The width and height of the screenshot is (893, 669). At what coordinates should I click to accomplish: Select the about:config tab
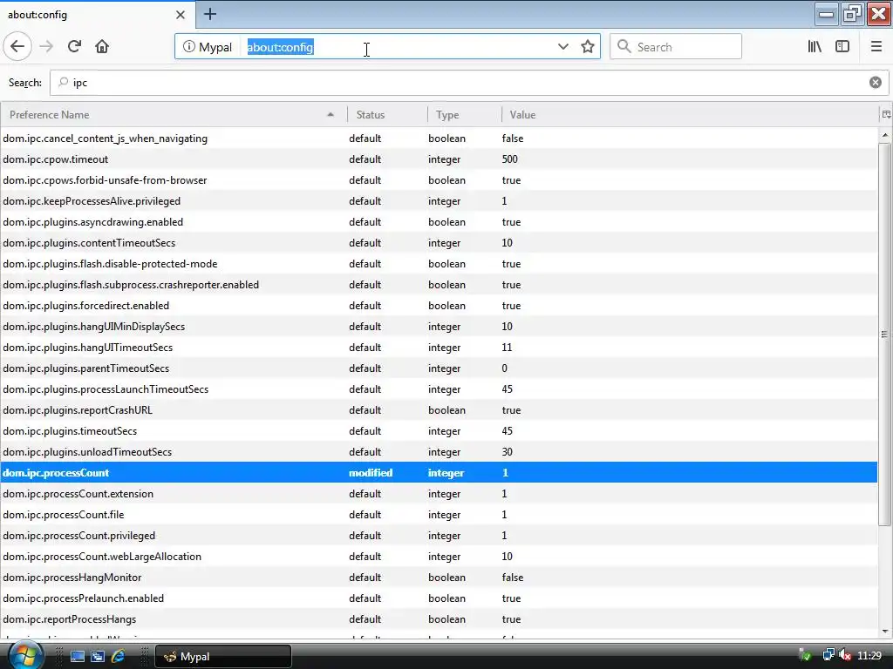coord(97,15)
